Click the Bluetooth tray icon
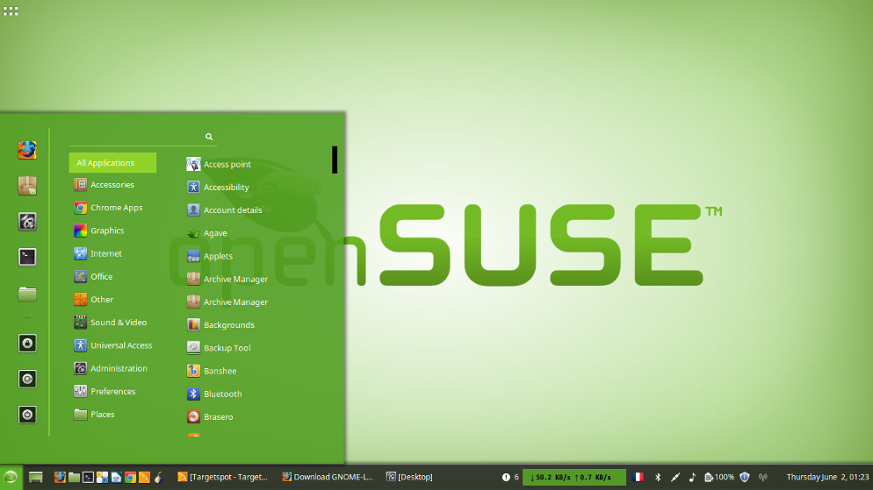This screenshot has width=873, height=490. [x=658, y=477]
